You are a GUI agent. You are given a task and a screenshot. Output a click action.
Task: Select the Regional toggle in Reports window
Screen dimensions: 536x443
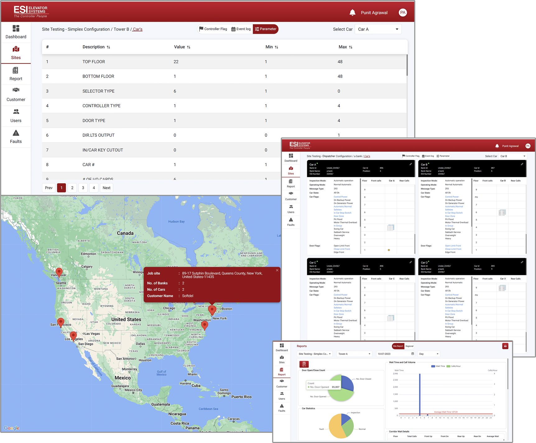409,346
